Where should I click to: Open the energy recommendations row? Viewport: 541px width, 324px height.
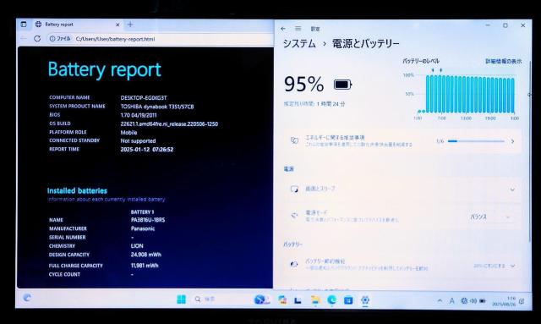[402, 141]
